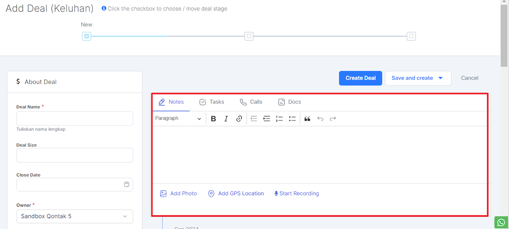Check the last deal stage checkbox
The height and width of the screenshot is (229, 509).
tap(411, 36)
